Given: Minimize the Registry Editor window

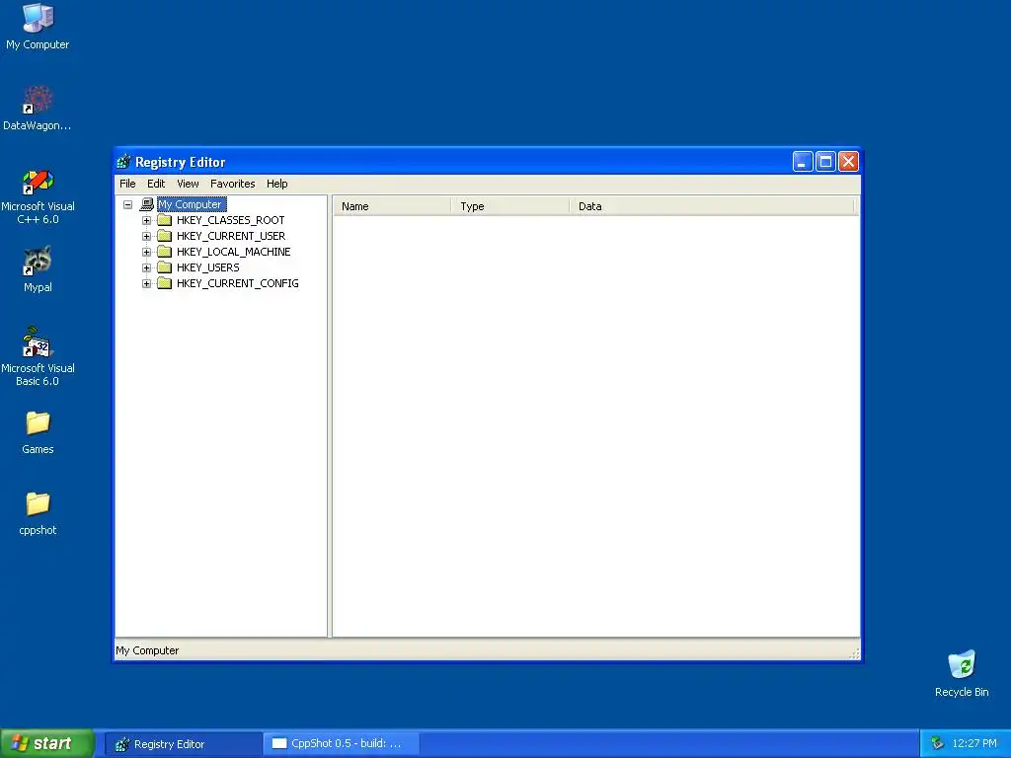Looking at the screenshot, I should click(x=803, y=161).
